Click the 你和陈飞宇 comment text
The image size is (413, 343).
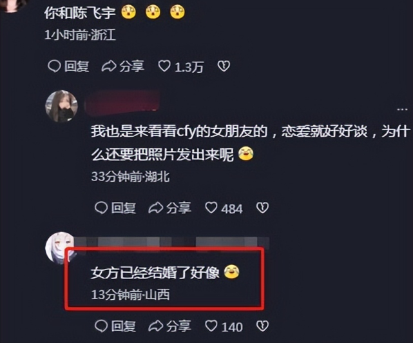click(x=80, y=12)
